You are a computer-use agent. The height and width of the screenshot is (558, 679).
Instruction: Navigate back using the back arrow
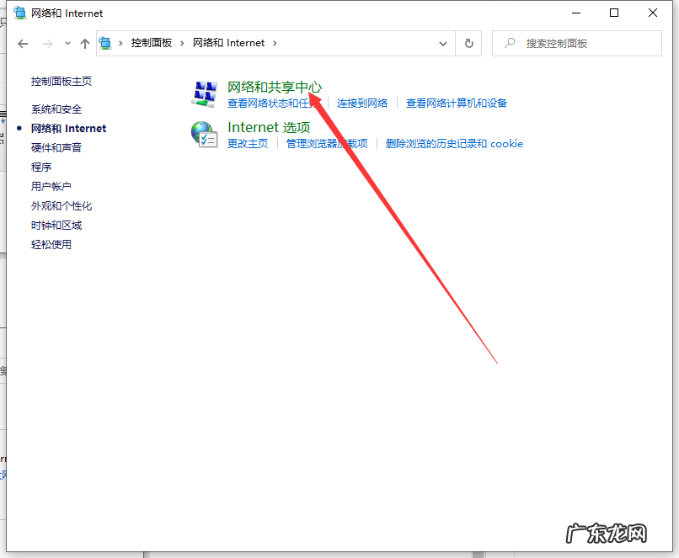pos(23,43)
